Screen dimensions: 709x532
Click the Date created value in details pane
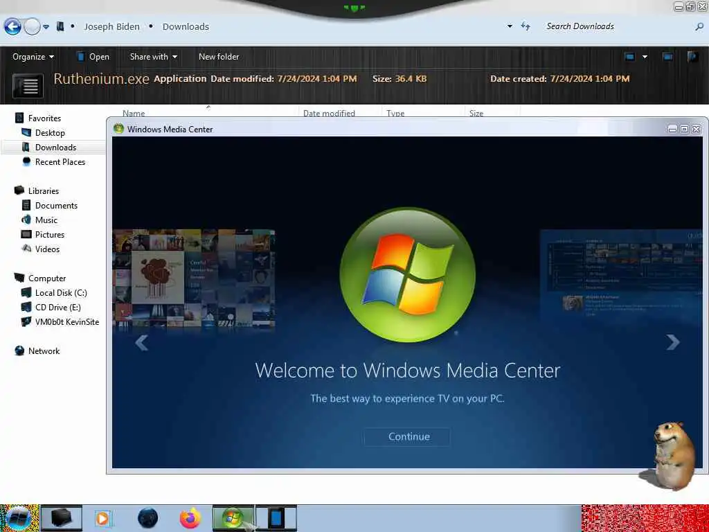coord(590,79)
